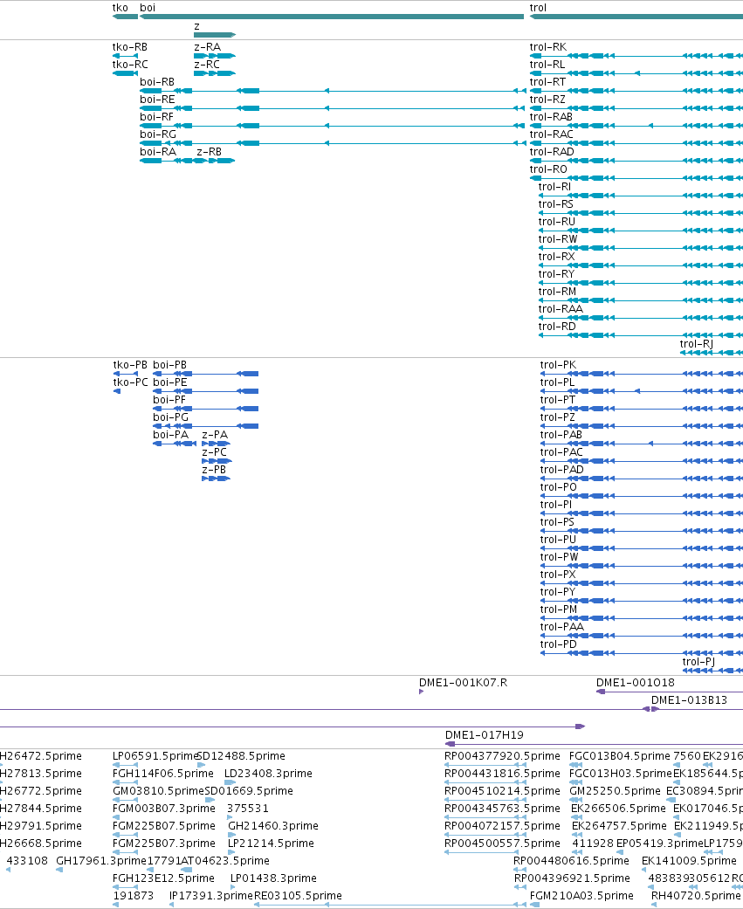
Task: Select the trol-RO transcript label
Action: pos(548,169)
